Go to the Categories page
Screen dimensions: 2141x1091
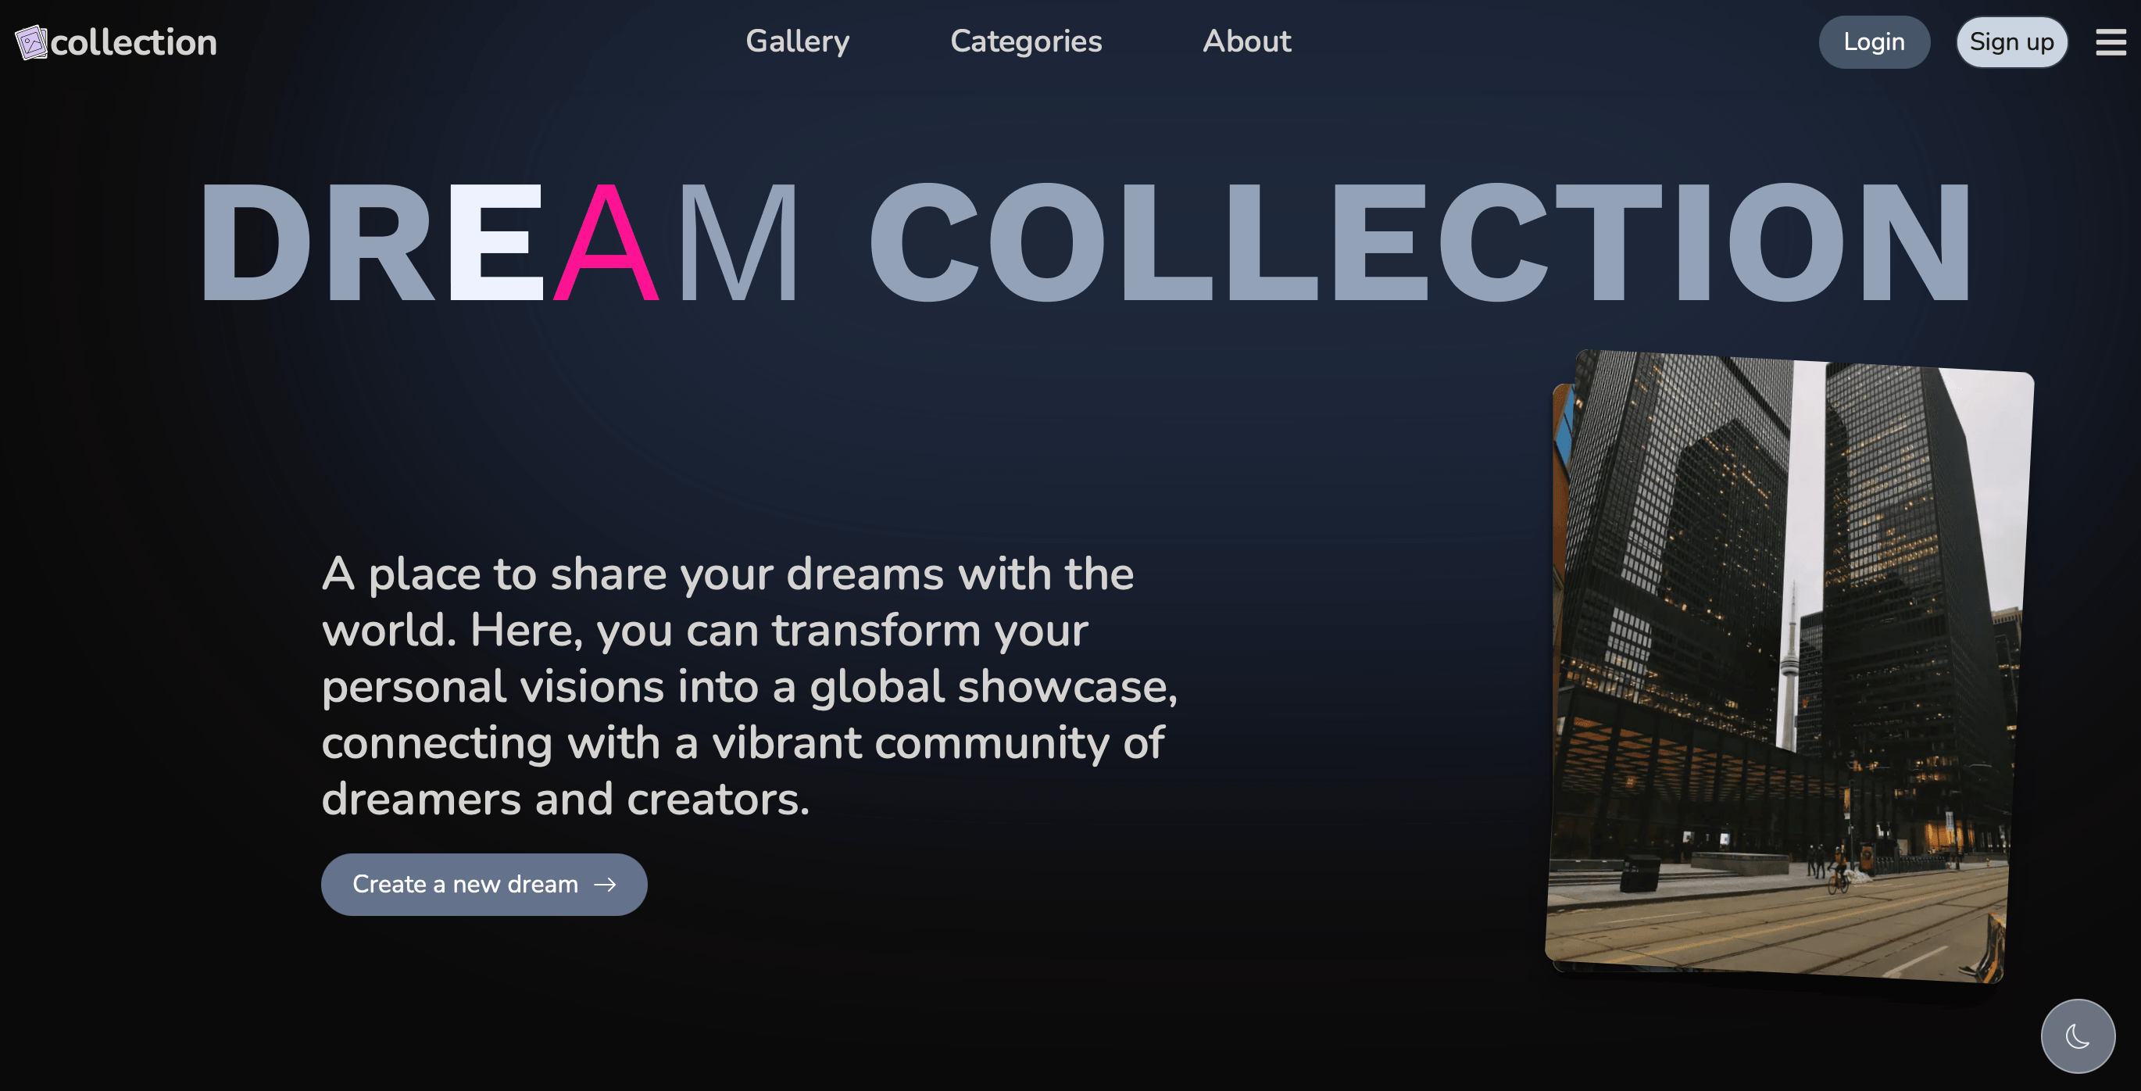(1026, 41)
